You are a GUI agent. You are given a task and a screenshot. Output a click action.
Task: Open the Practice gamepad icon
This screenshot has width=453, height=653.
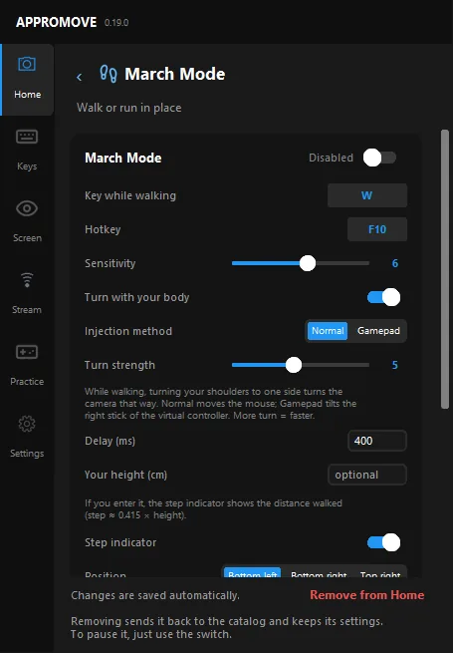click(27, 352)
